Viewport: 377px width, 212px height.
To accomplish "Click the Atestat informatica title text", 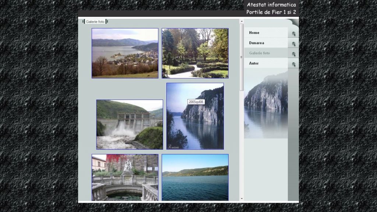I will (x=271, y=5).
